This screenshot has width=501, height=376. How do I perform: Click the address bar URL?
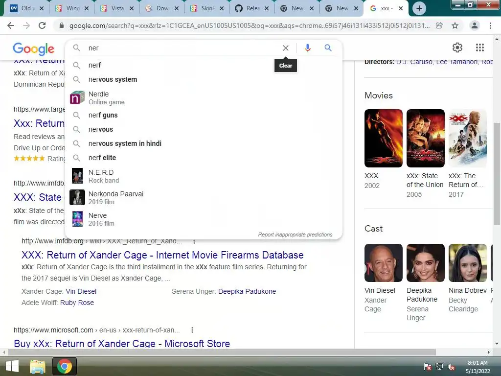tap(249, 25)
